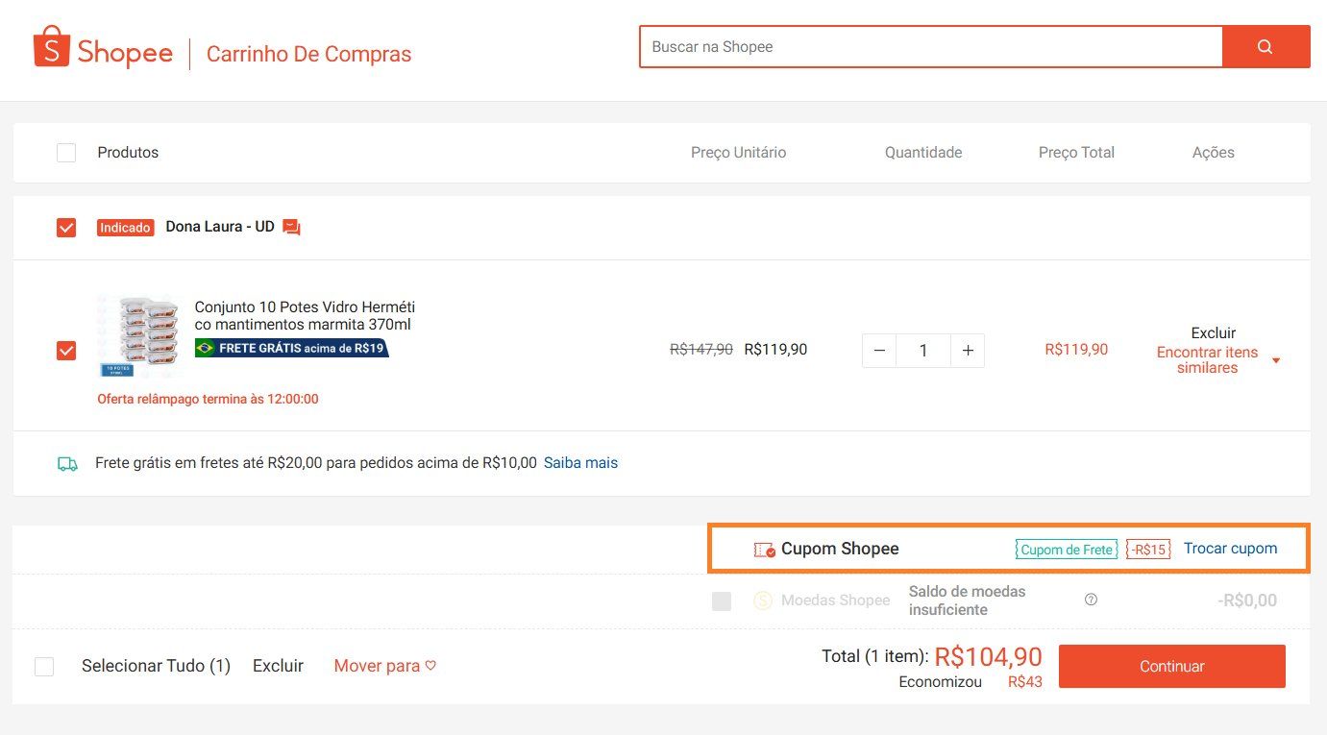The image size is (1327, 735).
Task: Open the Saiba mais link
Action: point(580,463)
